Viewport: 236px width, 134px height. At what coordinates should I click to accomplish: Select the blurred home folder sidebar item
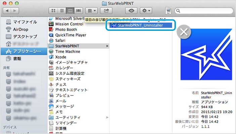click(x=24, y=44)
